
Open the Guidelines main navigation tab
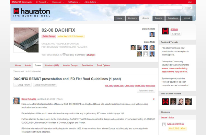173,18
